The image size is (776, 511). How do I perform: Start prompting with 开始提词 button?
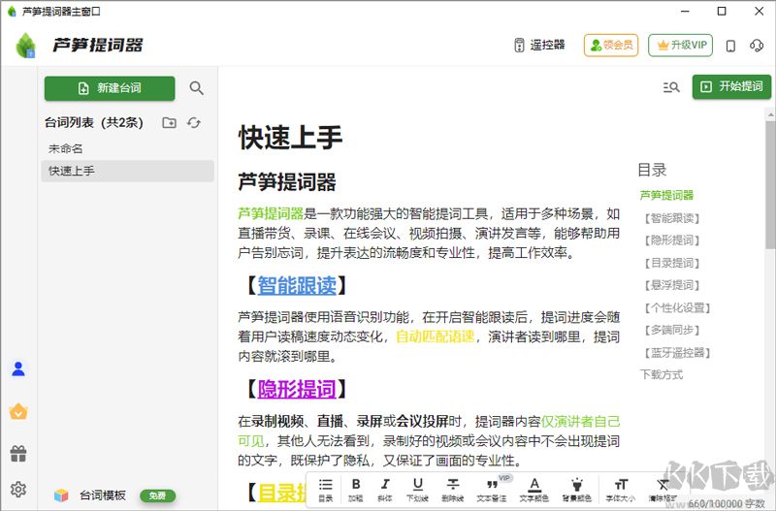(731, 86)
